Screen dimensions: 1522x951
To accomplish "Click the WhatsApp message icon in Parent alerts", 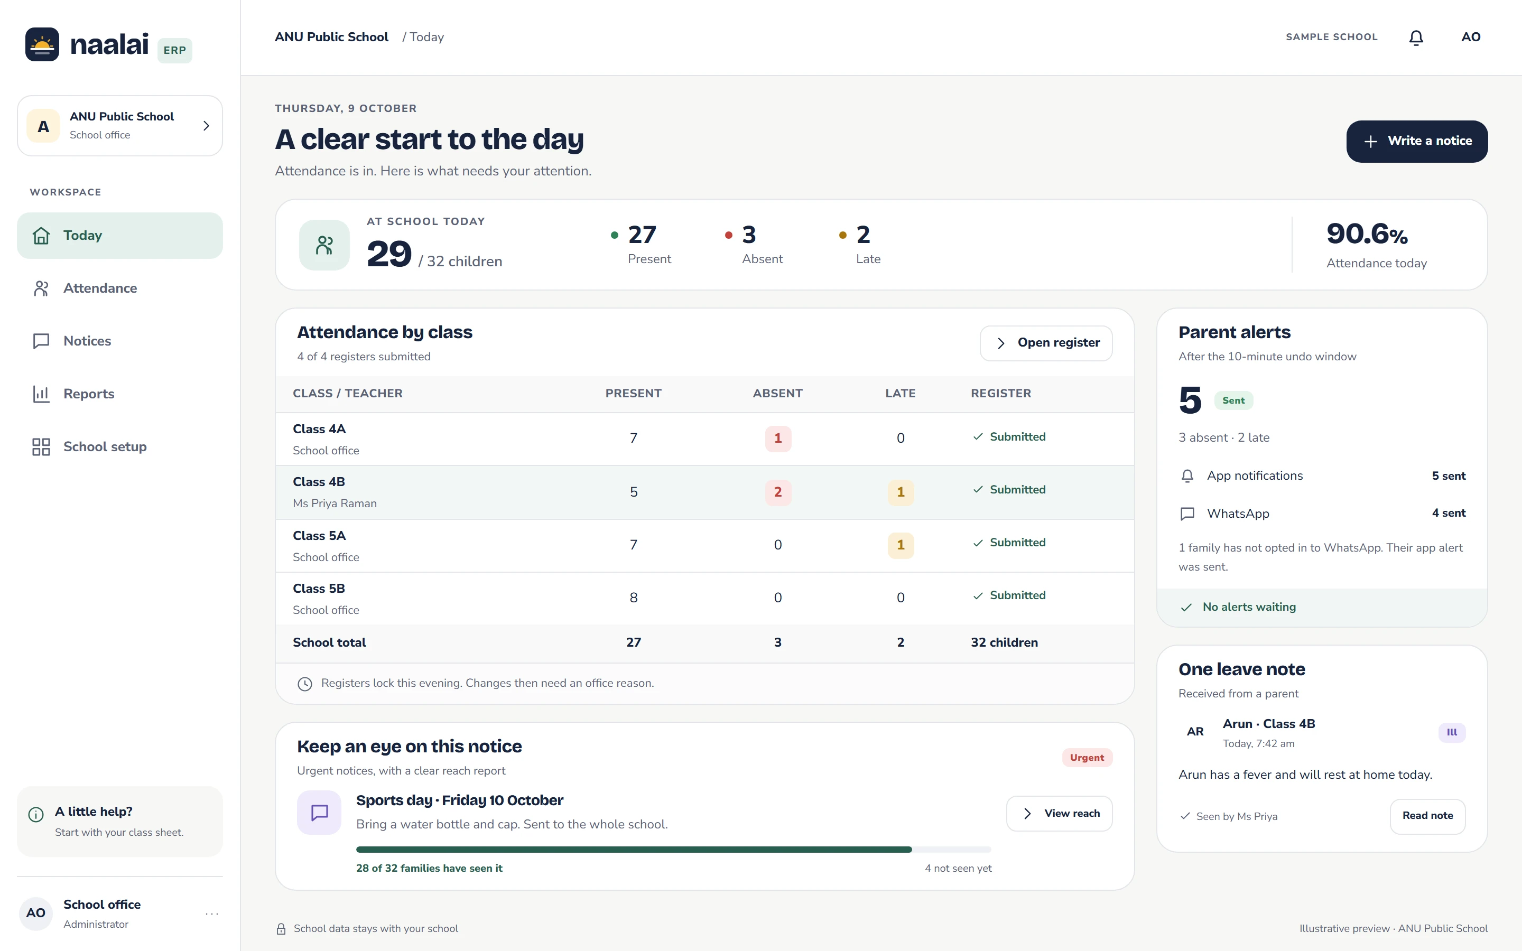I will coord(1187,514).
